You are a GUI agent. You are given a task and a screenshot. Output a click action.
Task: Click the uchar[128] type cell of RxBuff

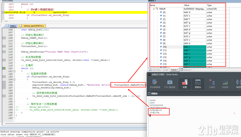coord(218,9)
